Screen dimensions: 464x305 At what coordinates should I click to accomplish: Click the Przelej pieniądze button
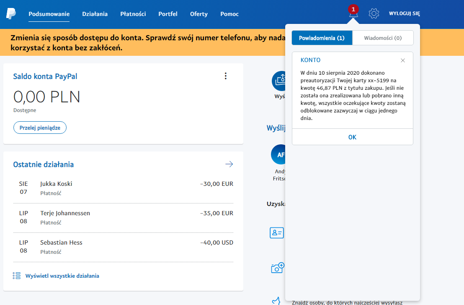tap(40, 128)
